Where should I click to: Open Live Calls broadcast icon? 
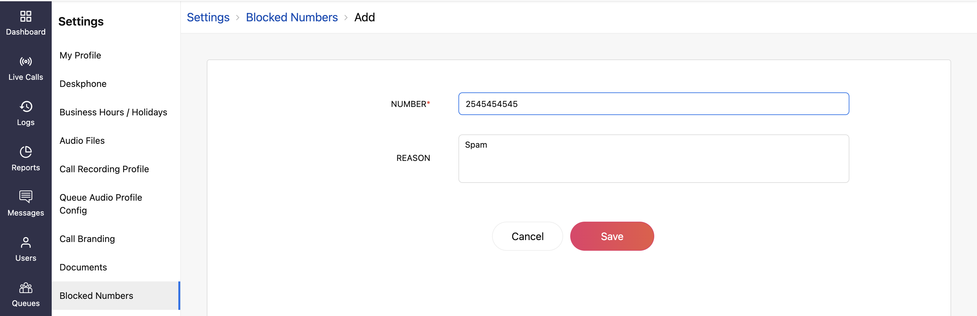tap(26, 61)
